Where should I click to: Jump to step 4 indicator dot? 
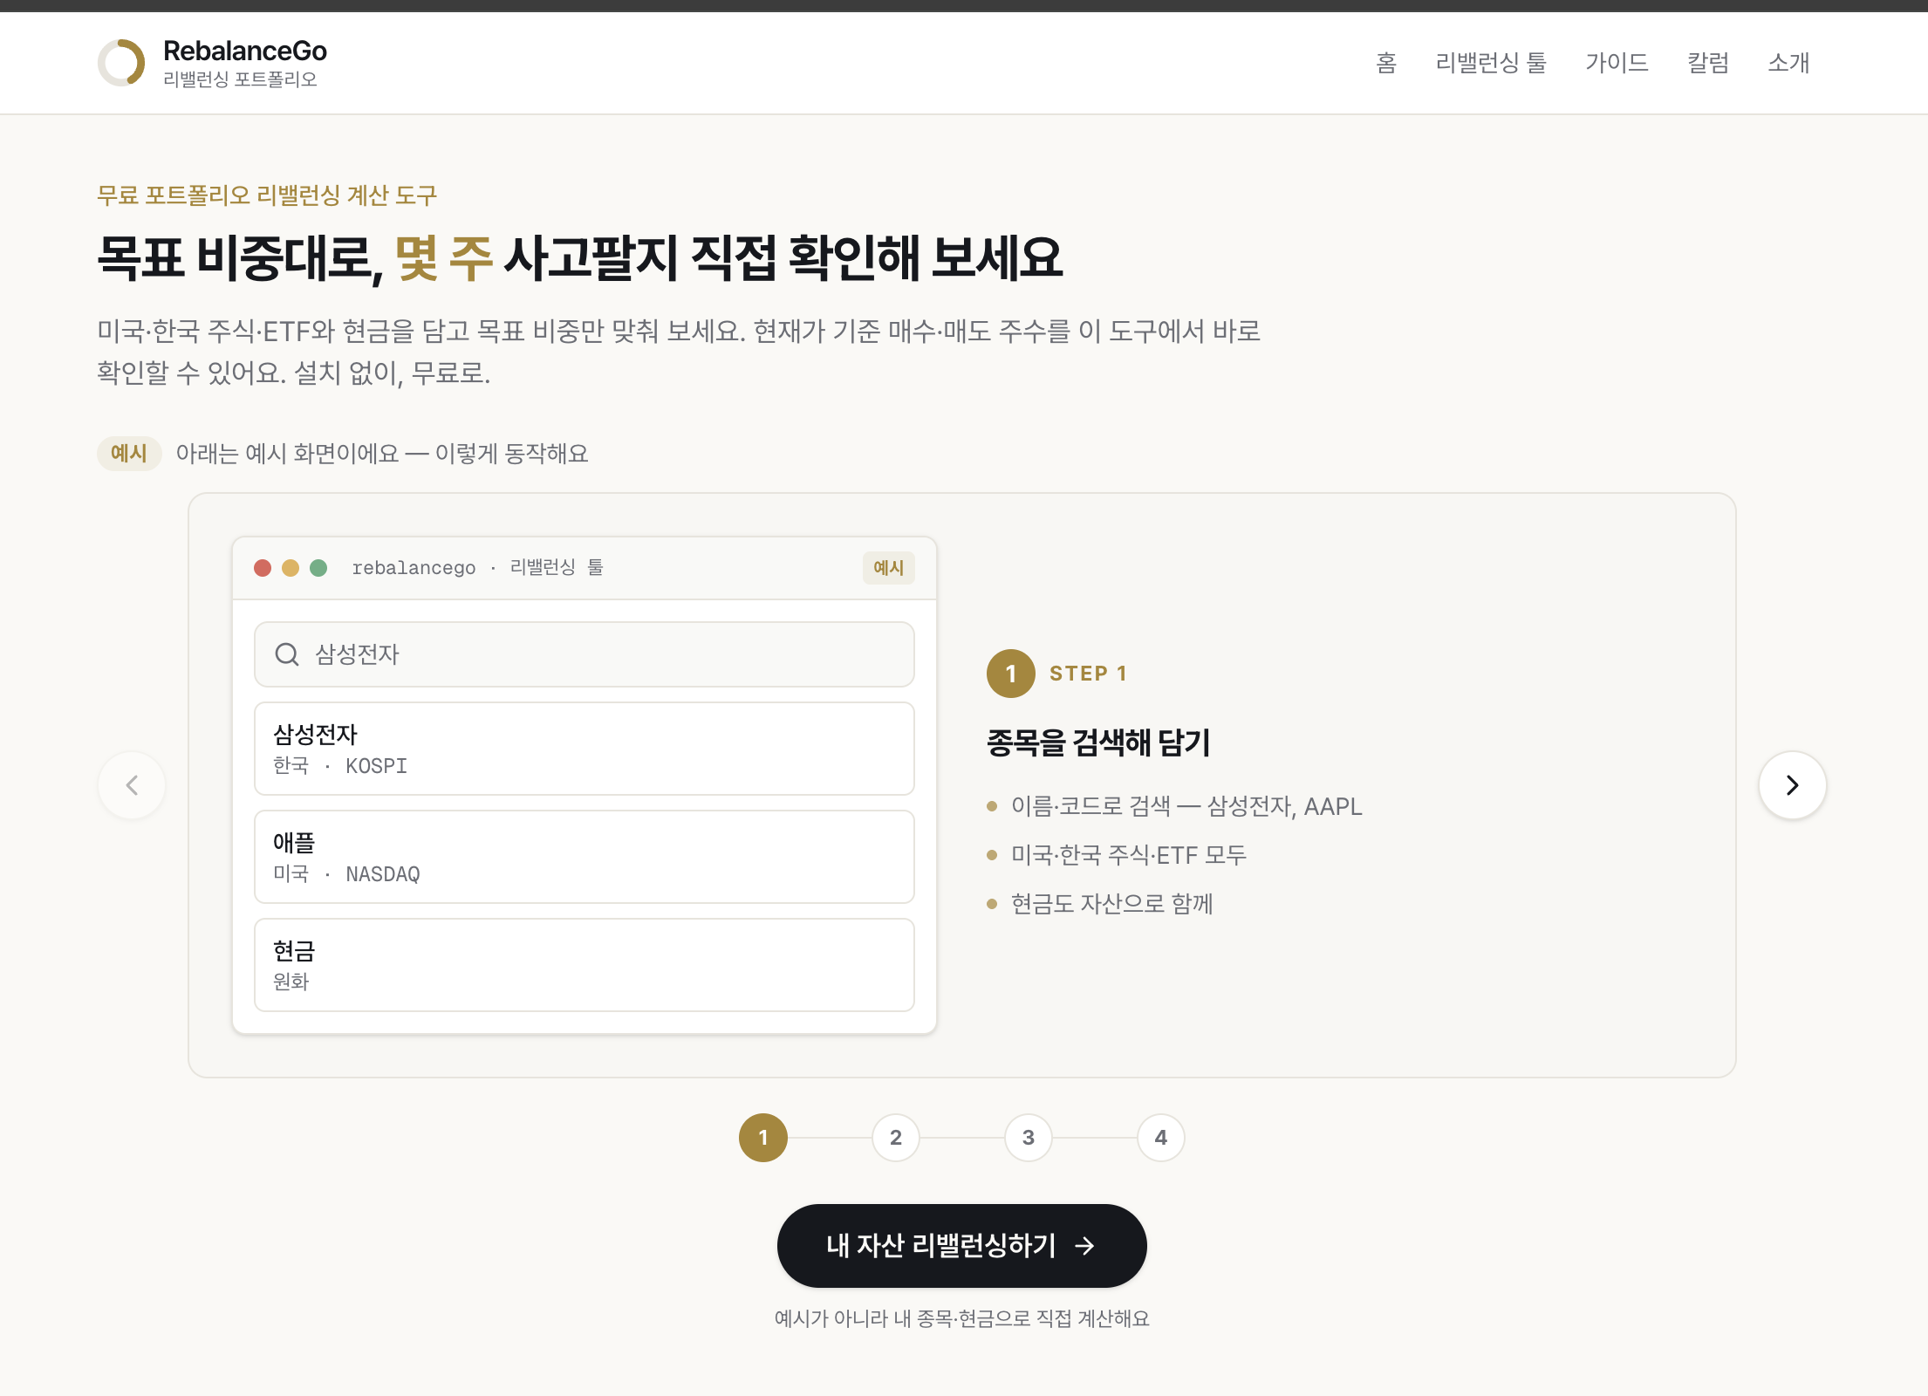coord(1161,1138)
